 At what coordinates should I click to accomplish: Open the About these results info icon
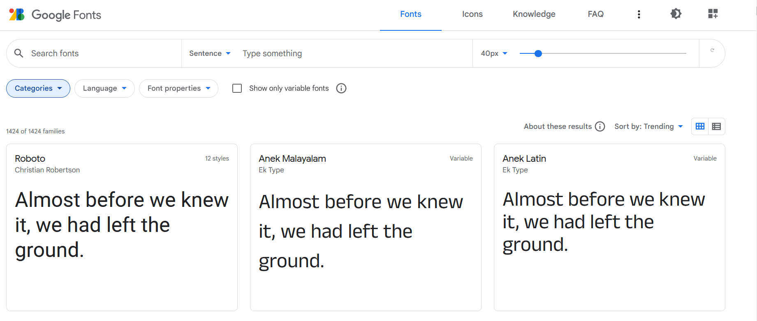click(x=600, y=126)
